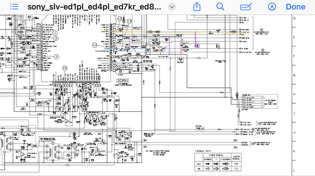Open search with the magnifier icon
The width and height of the screenshot is (315, 176).
(220, 7)
